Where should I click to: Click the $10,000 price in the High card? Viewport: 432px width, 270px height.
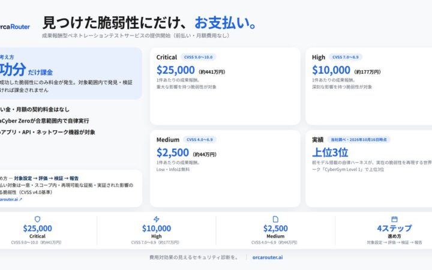pyautogui.click(x=331, y=70)
